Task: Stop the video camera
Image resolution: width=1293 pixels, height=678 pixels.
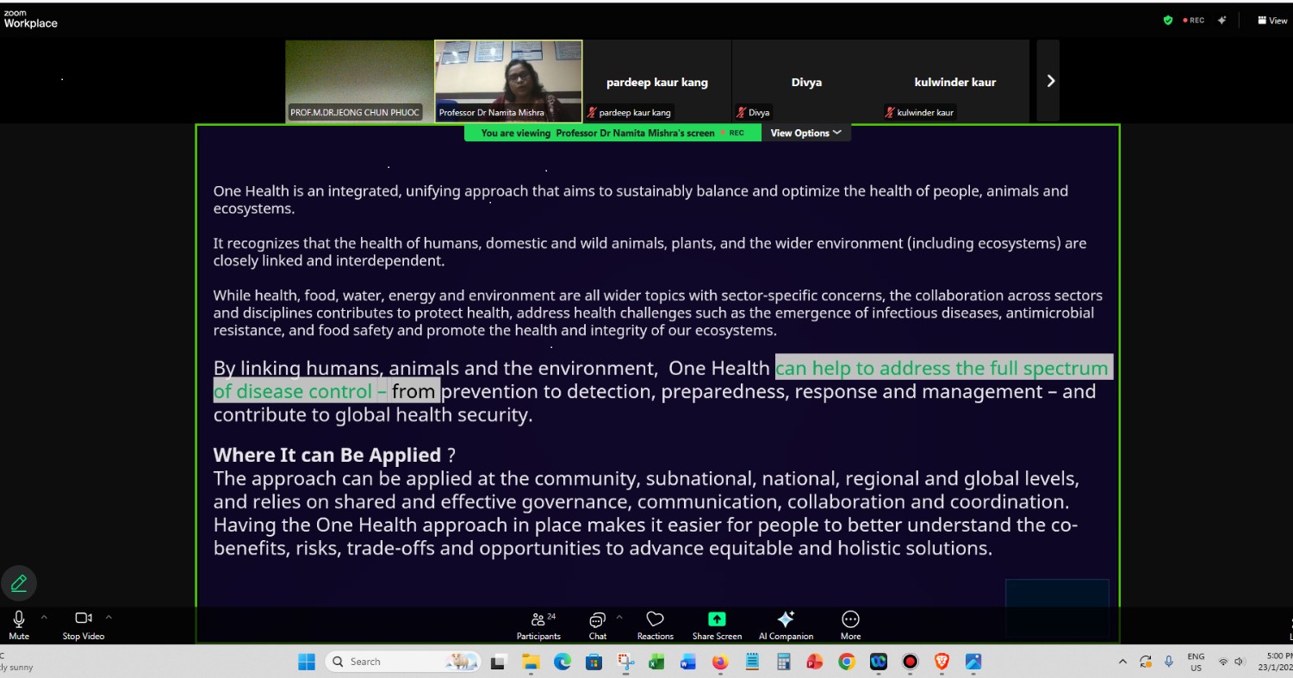Action: tap(84, 624)
